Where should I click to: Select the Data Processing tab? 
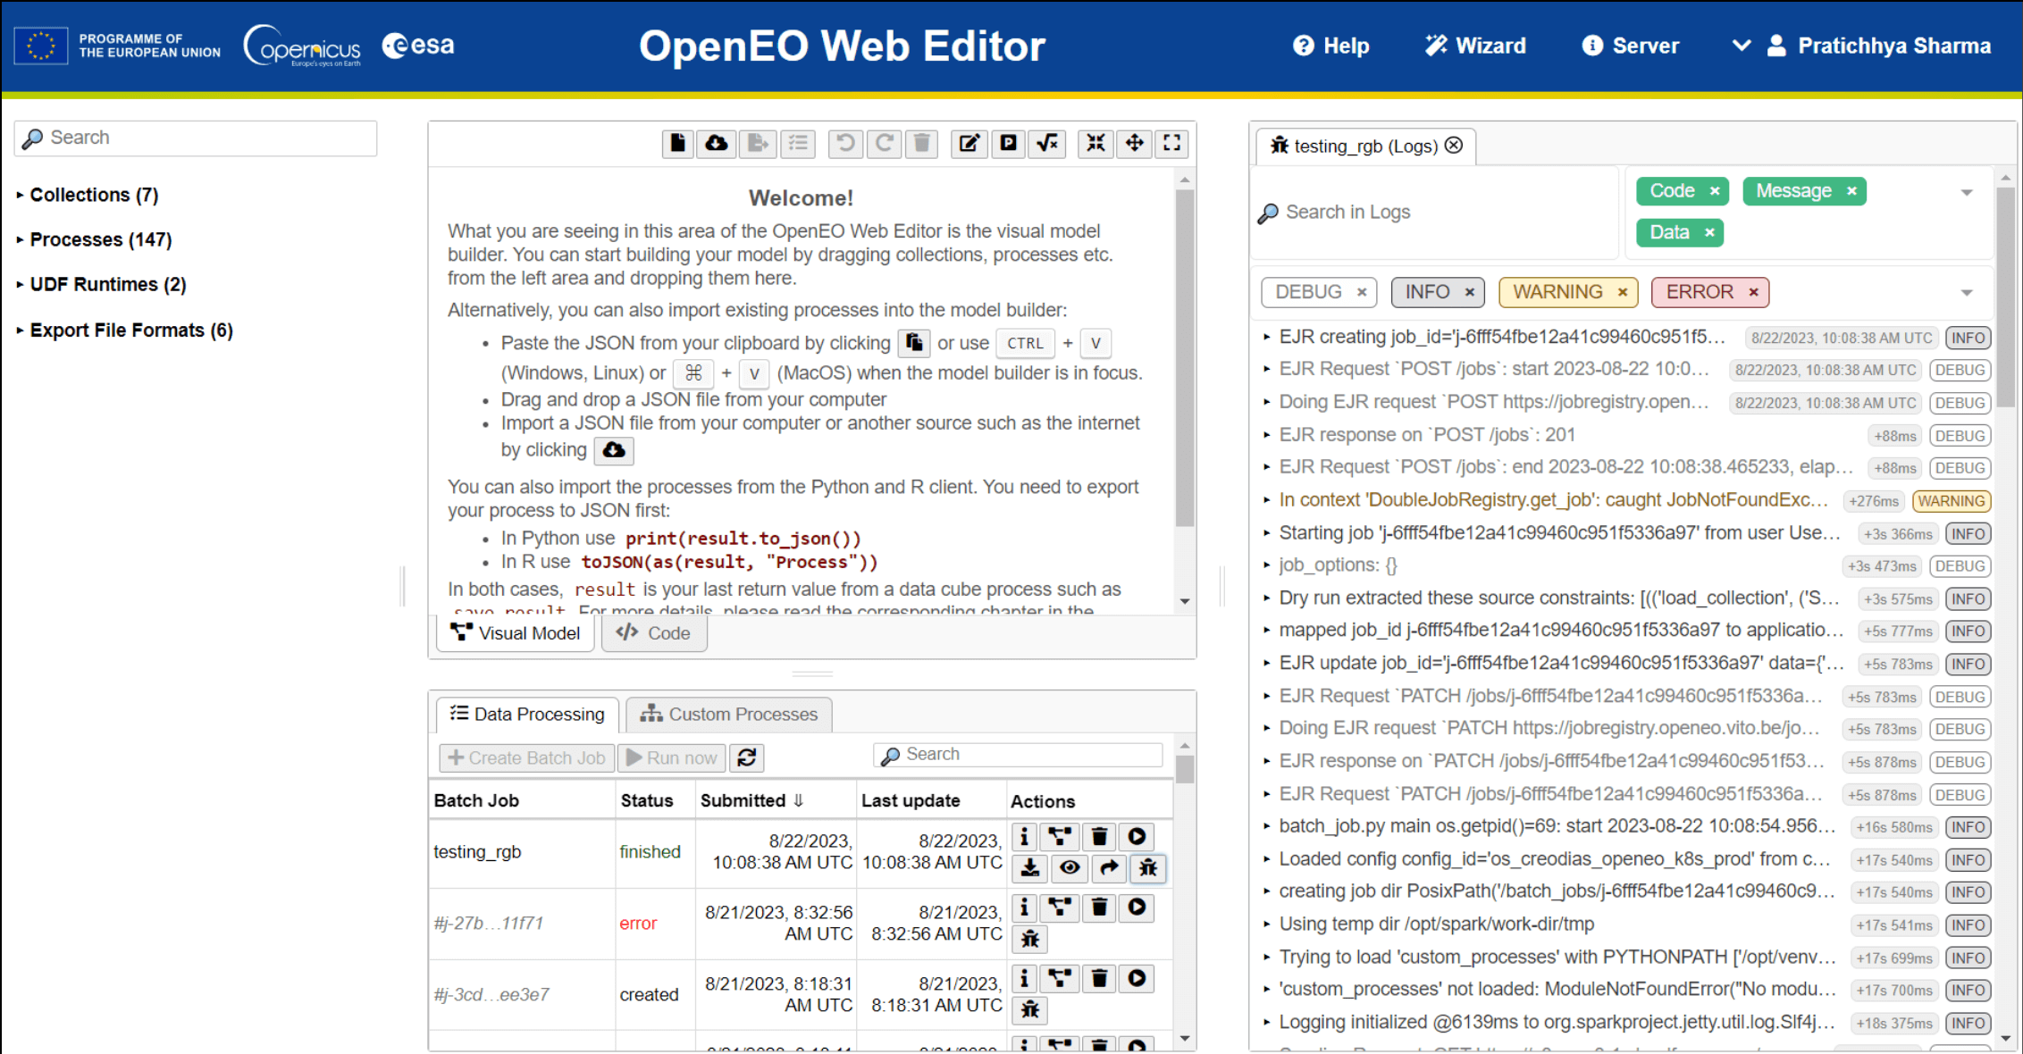point(527,714)
